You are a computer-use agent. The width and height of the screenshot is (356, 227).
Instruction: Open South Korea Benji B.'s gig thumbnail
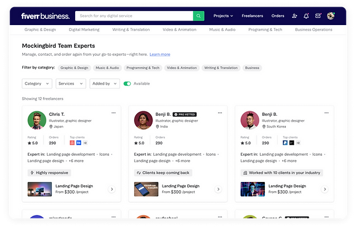pos(253,189)
